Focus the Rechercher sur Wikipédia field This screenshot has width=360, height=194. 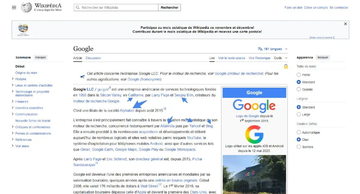(x=116, y=7)
